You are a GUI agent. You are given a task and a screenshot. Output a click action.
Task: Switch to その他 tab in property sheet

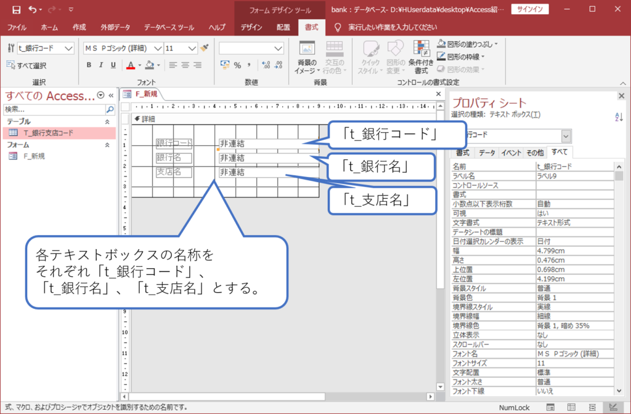click(x=535, y=153)
